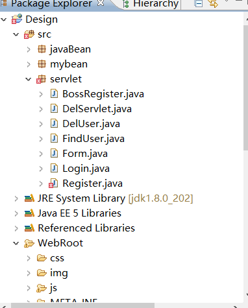
Task: Click the Referenced Libraries icon
Action: [29, 228]
